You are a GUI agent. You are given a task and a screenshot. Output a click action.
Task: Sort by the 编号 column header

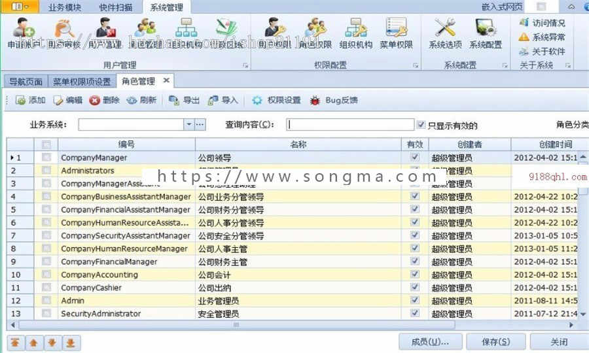(126, 144)
